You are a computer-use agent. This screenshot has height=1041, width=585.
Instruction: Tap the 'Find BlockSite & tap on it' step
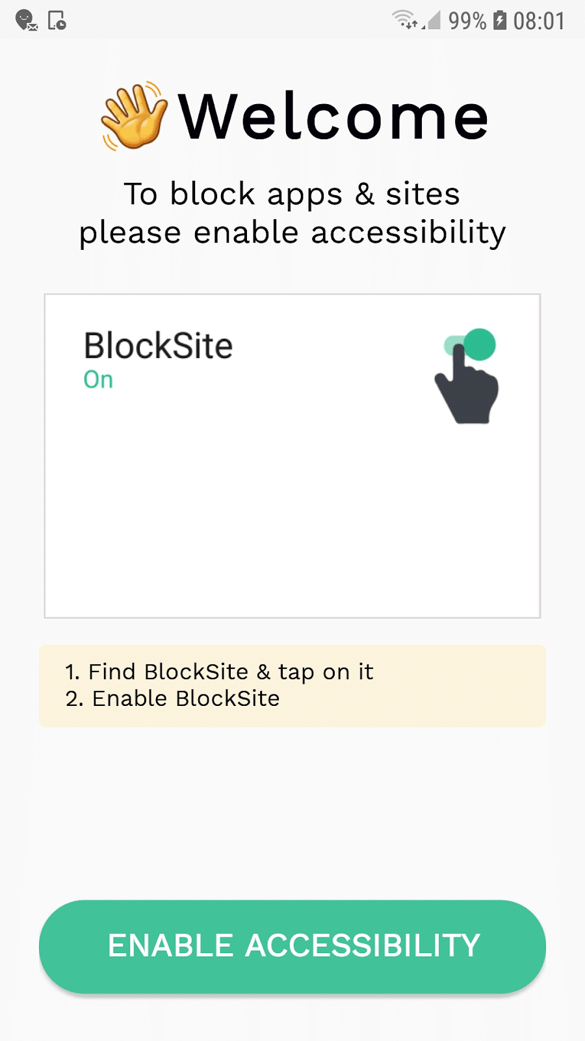(x=220, y=671)
